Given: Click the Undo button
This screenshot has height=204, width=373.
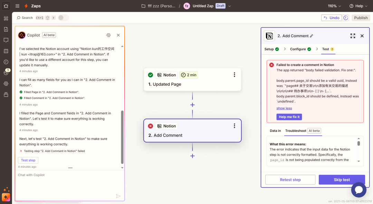Looking at the screenshot, I should pos(331,18).
